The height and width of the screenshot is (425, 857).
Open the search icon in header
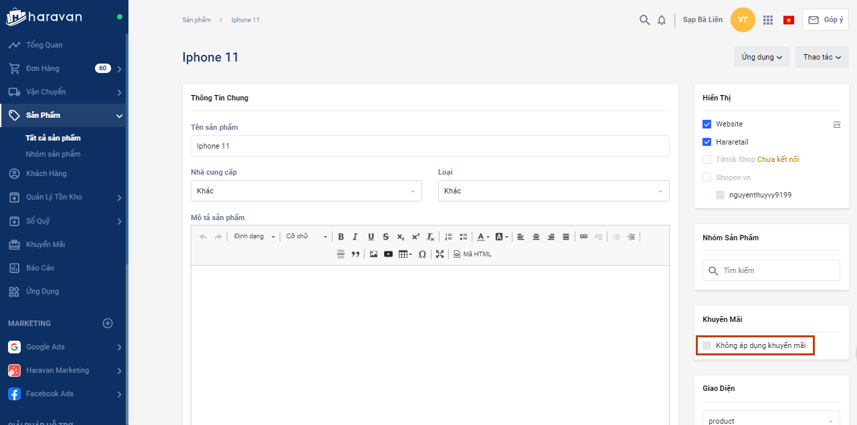pos(644,19)
